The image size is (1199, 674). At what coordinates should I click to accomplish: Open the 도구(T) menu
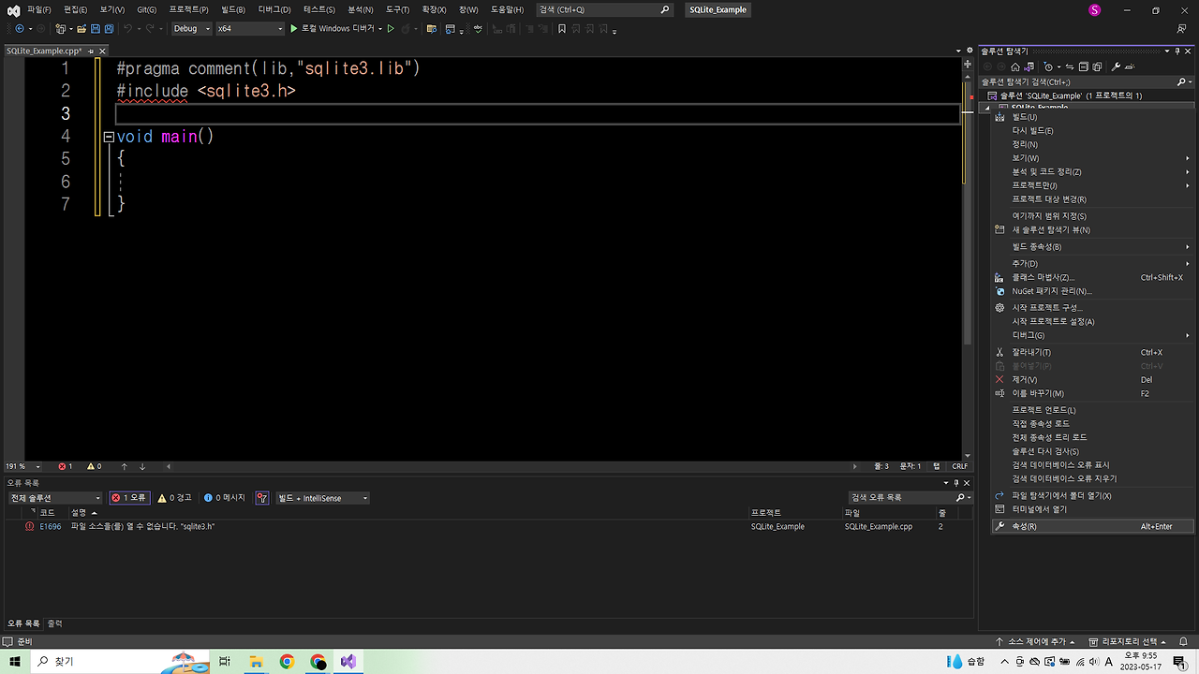click(x=398, y=9)
